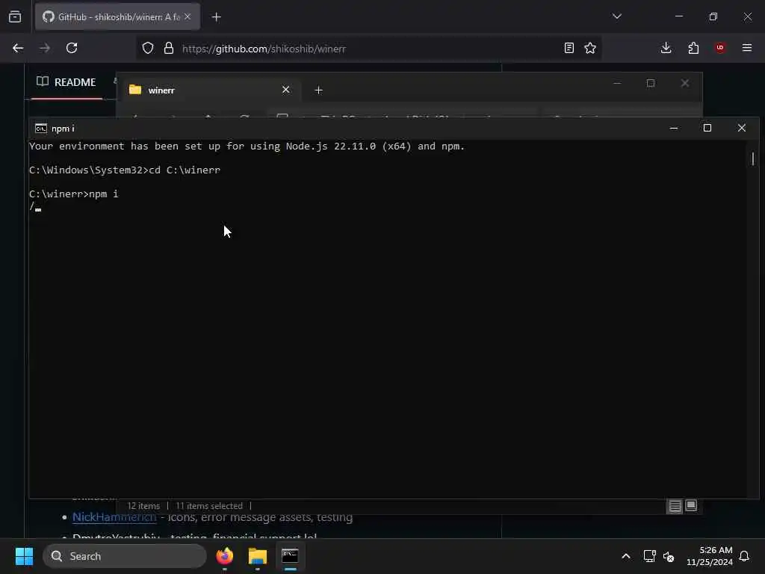
Task: Show site security lock info
Action: pos(169,48)
